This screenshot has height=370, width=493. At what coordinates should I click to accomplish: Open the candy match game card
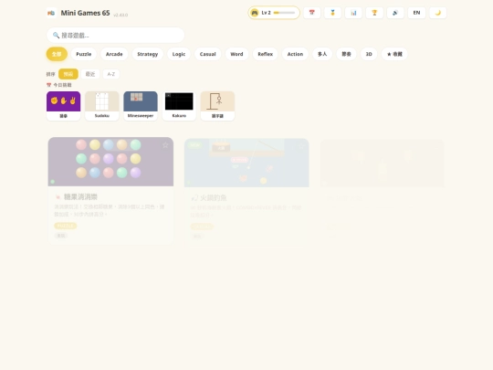(x=110, y=191)
